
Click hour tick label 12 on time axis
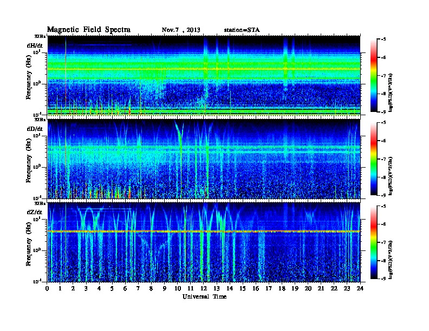pos(204,288)
